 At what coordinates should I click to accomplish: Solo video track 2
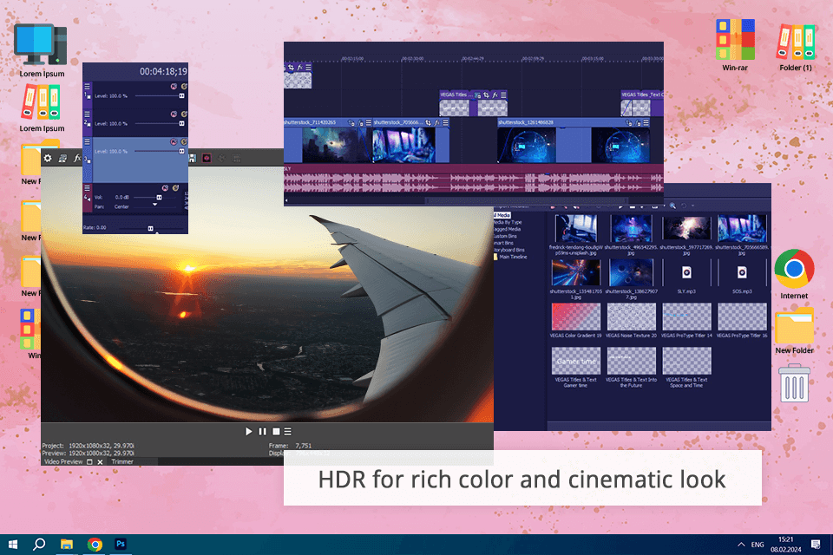(x=184, y=114)
